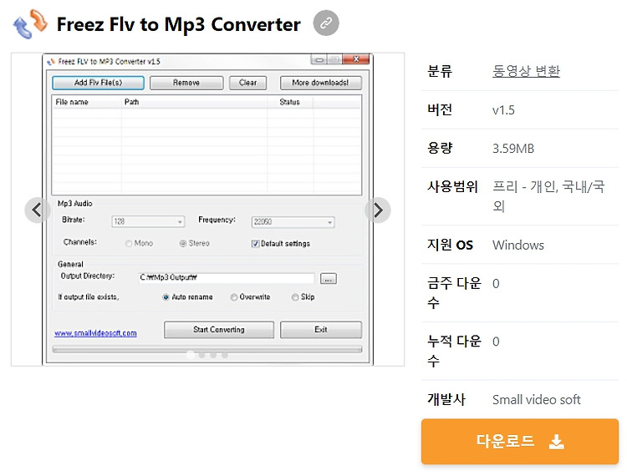627x476 pixels.
Task: Show the previous screenshot with left arrow
Action: [37, 210]
